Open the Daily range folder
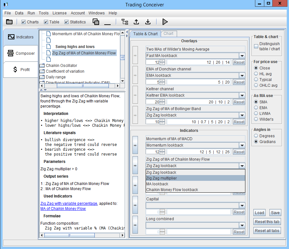This screenshot has height=249, width=289. 56,77
